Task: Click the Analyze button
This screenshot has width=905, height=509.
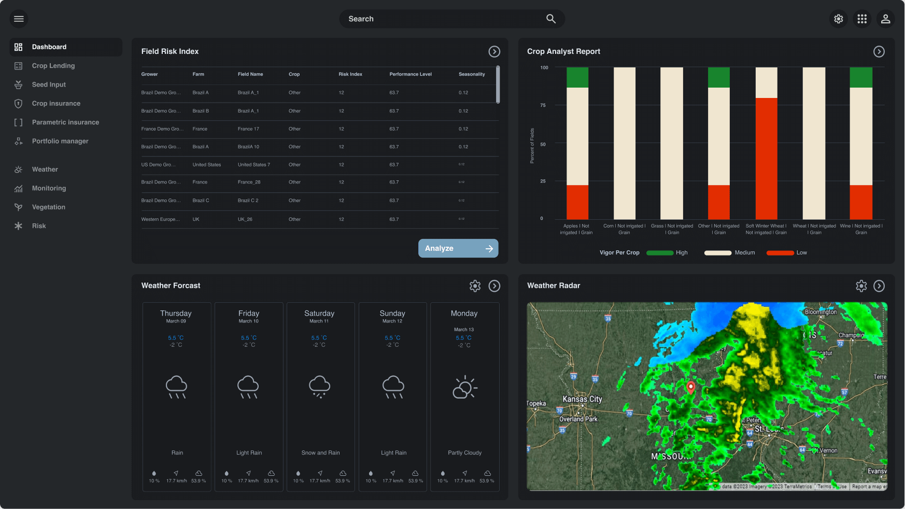Action: pyautogui.click(x=458, y=248)
